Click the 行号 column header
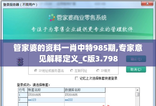This screenshot has width=156, height=106. (x=23, y=90)
